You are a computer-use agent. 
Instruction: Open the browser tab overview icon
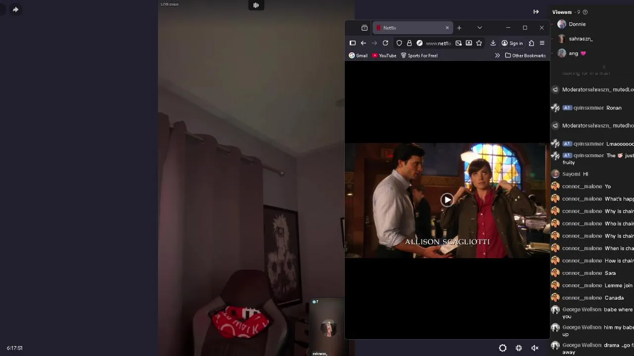tap(365, 28)
